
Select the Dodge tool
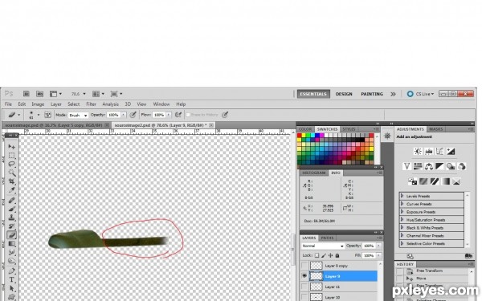[x=12, y=261]
